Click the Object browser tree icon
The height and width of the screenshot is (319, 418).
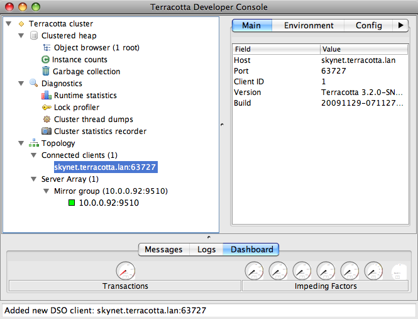coord(47,48)
